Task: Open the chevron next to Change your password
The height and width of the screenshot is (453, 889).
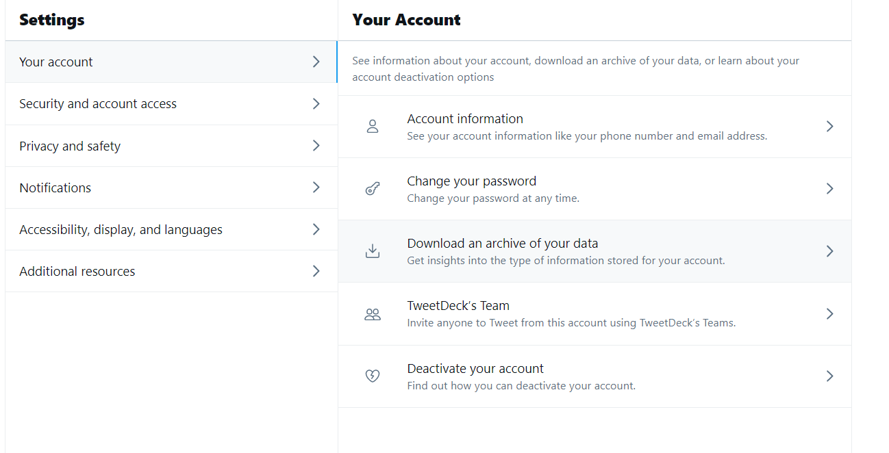Action: tap(829, 189)
